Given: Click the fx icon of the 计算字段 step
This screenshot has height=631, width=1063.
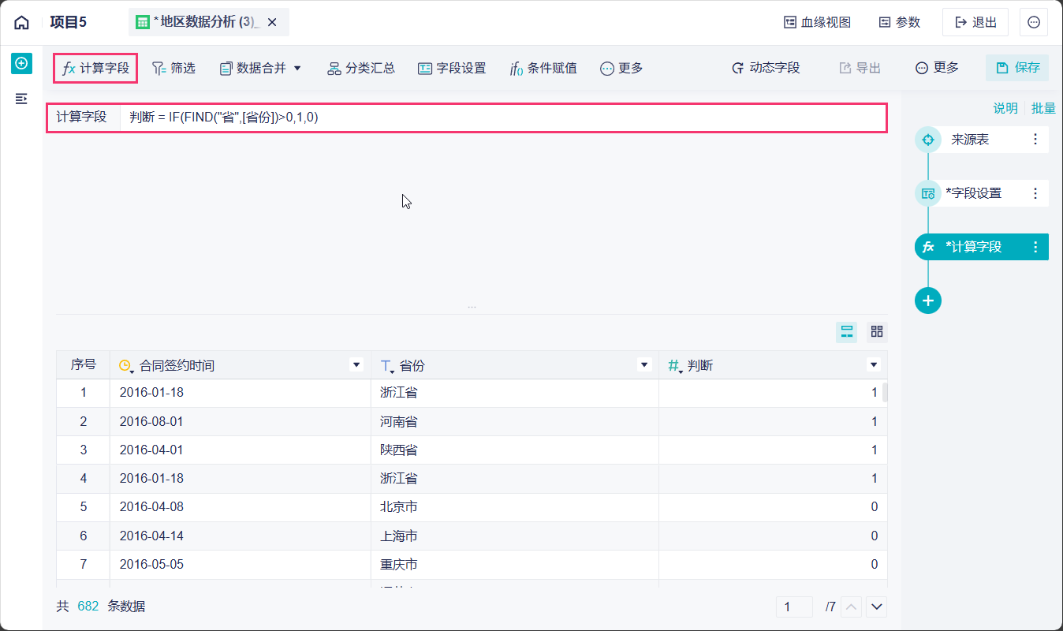Looking at the screenshot, I should 928,247.
